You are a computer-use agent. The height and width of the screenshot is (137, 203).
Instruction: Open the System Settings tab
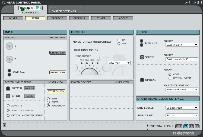(x=64, y=11)
